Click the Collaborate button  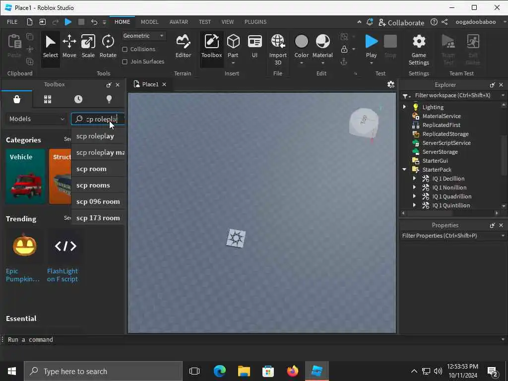tap(401, 22)
